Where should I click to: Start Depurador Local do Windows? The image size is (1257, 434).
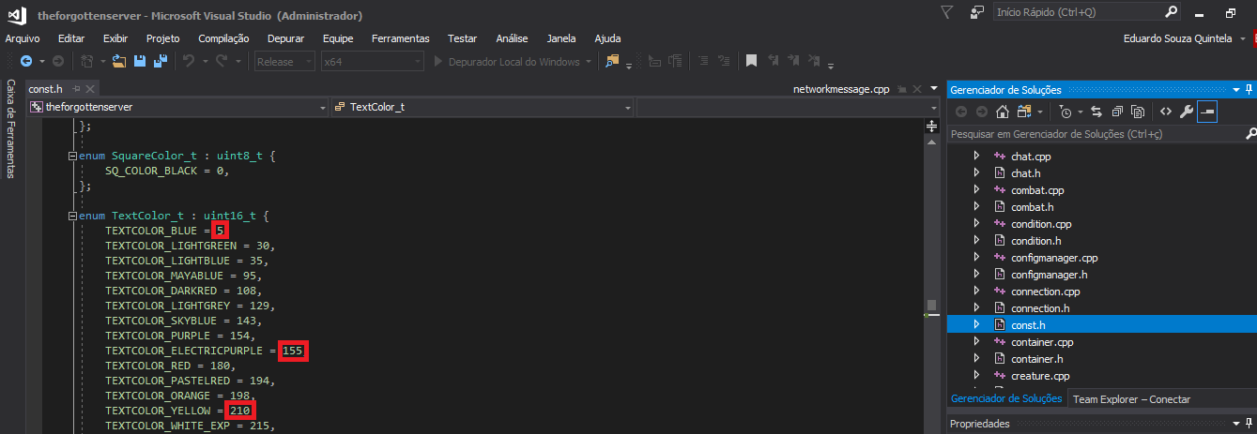(512, 61)
